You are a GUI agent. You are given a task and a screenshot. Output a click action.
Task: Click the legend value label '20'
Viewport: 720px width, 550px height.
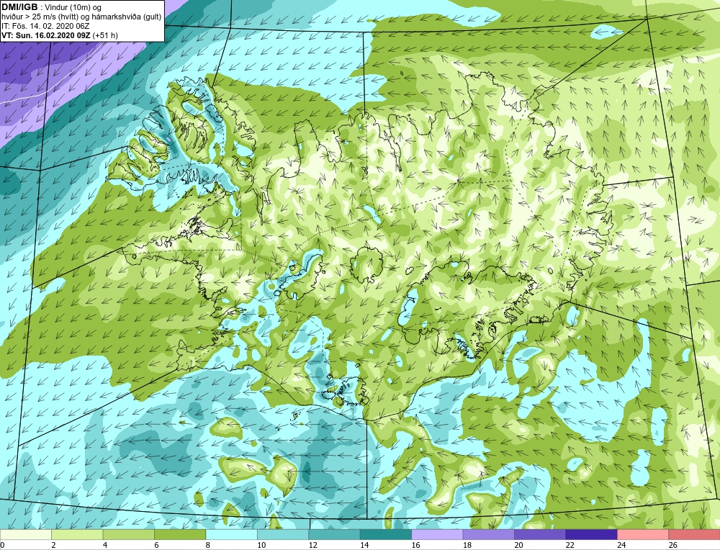point(518,545)
